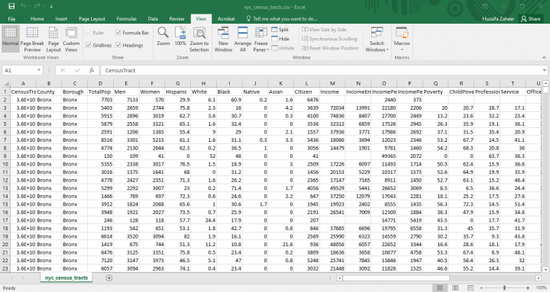Open the Zoom dialog magnifier
The height and width of the screenshot is (292, 550).
coord(163,36)
